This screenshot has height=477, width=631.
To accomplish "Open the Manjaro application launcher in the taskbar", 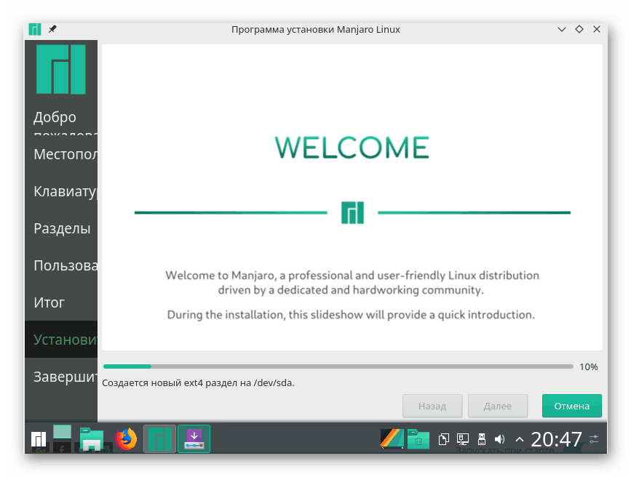I will (x=39, y=438).
